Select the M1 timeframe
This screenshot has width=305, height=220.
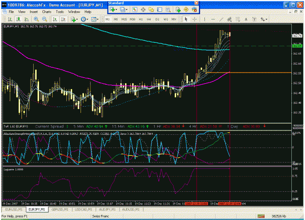click(x=107, y=19)
